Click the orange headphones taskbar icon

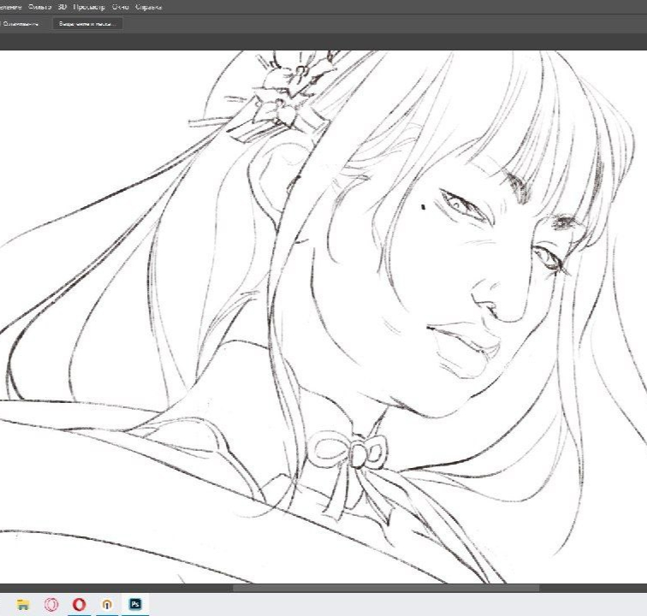107,604
